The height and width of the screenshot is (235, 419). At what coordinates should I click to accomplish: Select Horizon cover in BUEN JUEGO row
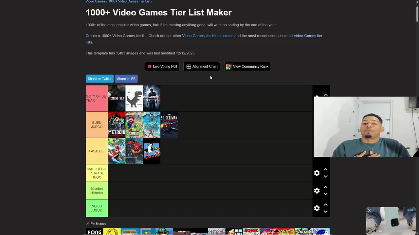tap(152, 125)
